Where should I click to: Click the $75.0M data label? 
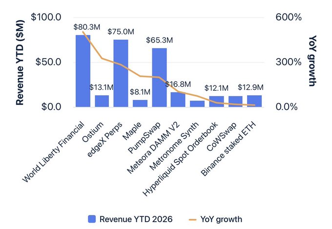121,32
